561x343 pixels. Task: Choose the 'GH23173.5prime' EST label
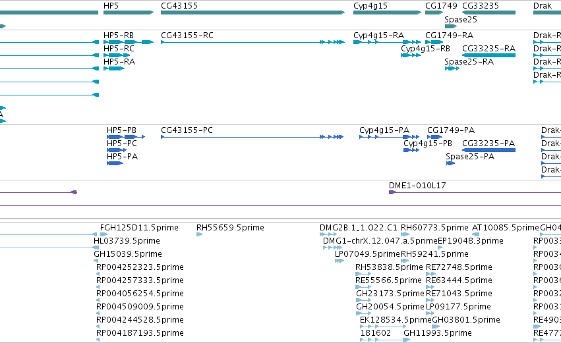(390, 294)
